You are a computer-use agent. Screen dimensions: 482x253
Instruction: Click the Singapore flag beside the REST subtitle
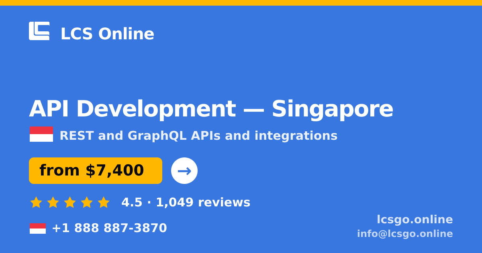tap(41, 134)
